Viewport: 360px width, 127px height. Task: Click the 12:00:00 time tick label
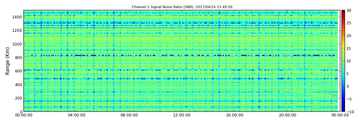coord(182,115)
